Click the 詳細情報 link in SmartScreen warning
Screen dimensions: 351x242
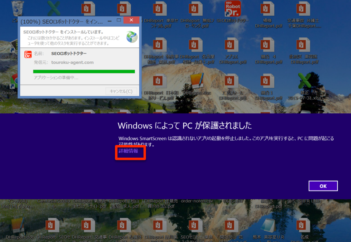[x=128, y=151]
